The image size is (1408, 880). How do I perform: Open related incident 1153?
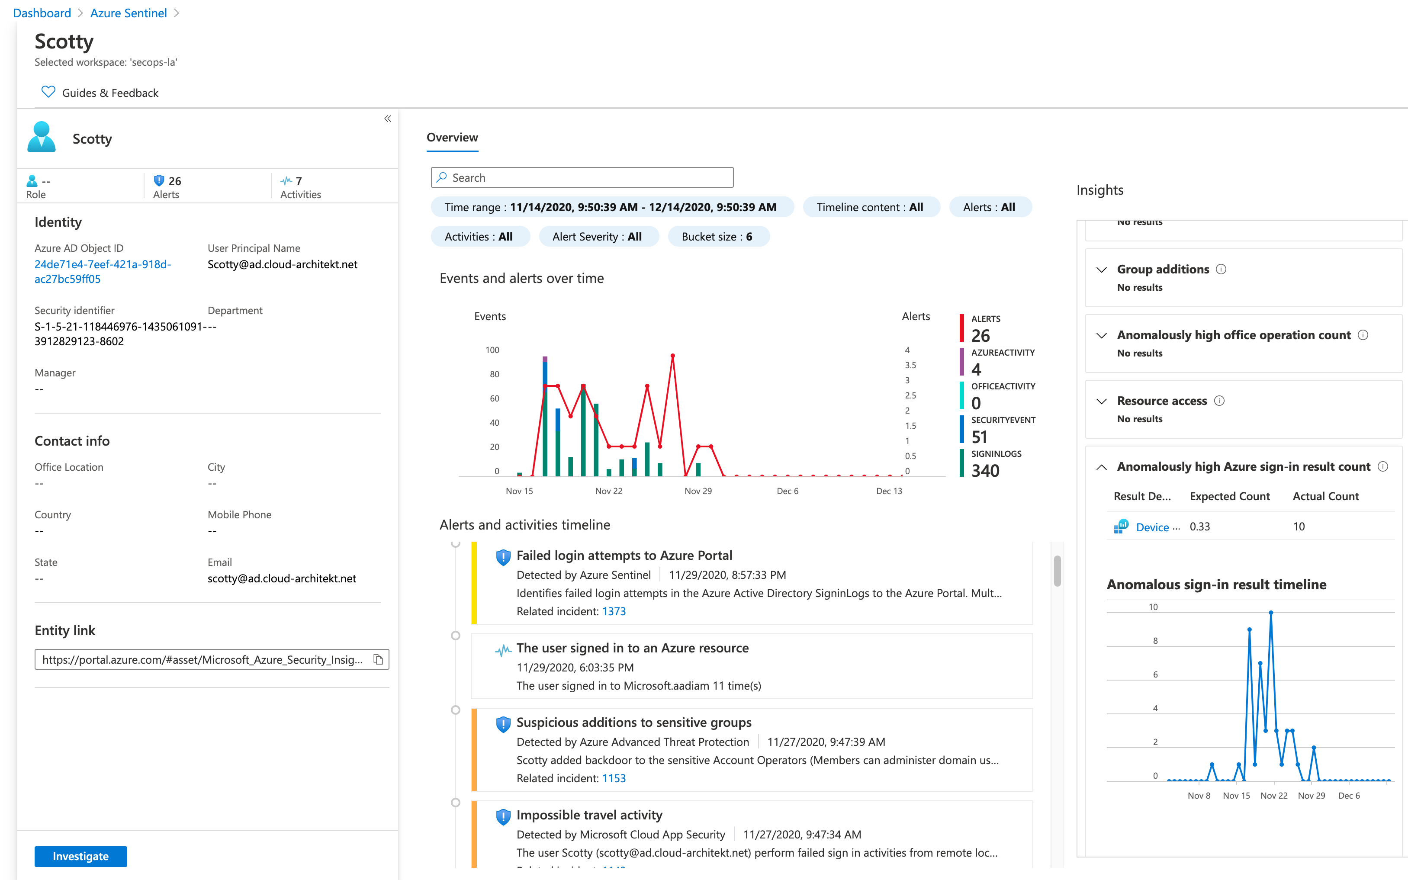pyautogui.click(x=614, y=778)
